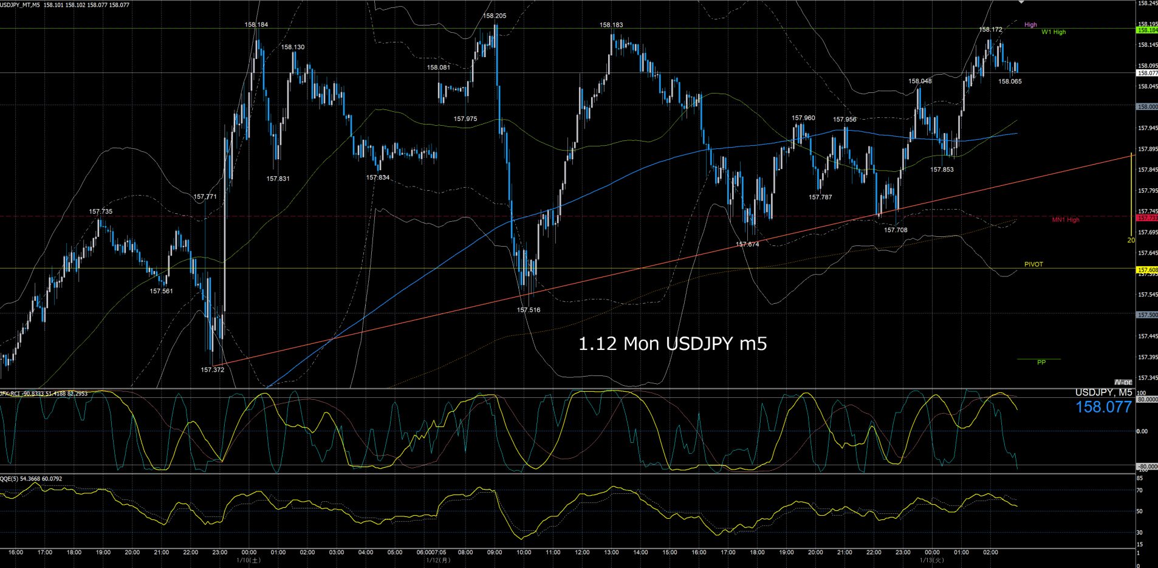Click the chart shift triangle marker at top
Viewport: 1158px width, 568px height.
[x=1021, y=2]
